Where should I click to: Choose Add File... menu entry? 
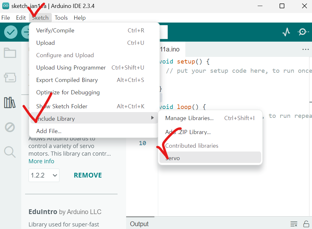pyautogui.click(x=94, y=131)
